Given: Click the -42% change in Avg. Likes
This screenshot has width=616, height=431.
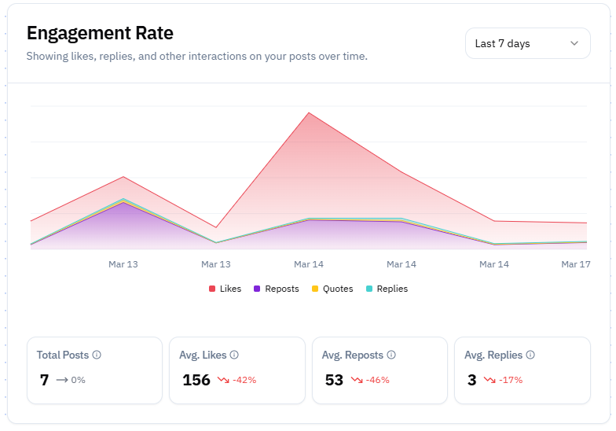Looking at the screenshot, I should [x=244, y=380].
